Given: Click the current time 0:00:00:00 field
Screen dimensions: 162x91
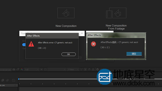Looking at the screenshot, I should (x=6, y=70).
